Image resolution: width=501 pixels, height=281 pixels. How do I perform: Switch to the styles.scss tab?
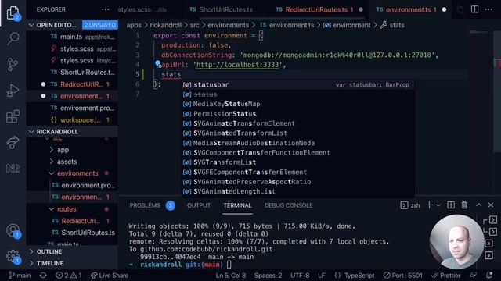[142, 9]
